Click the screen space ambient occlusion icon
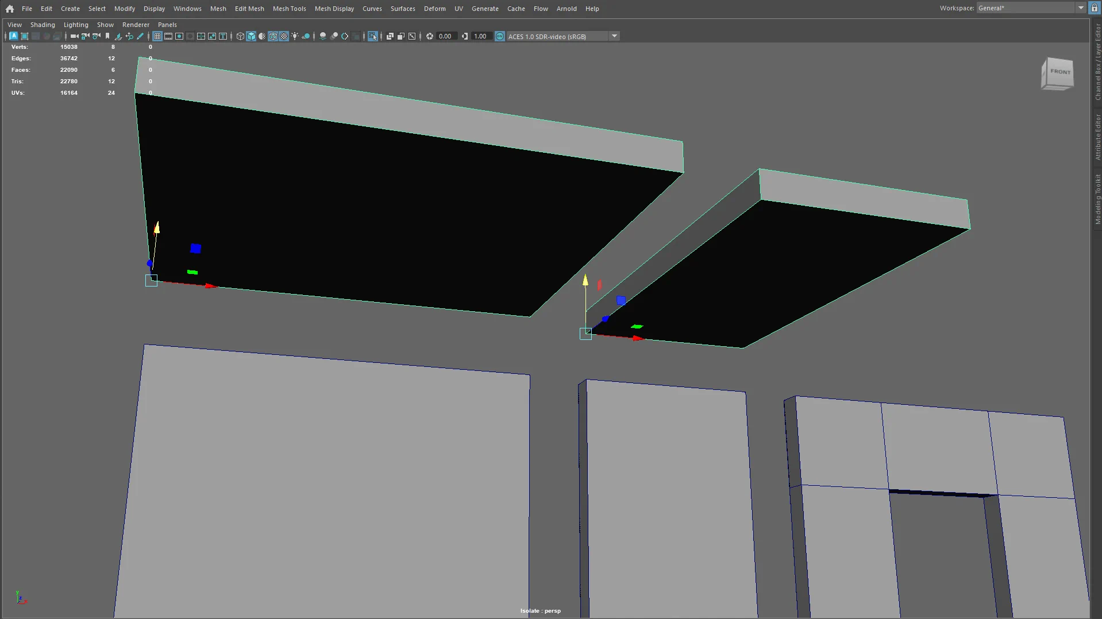 [x=323, y=36]
